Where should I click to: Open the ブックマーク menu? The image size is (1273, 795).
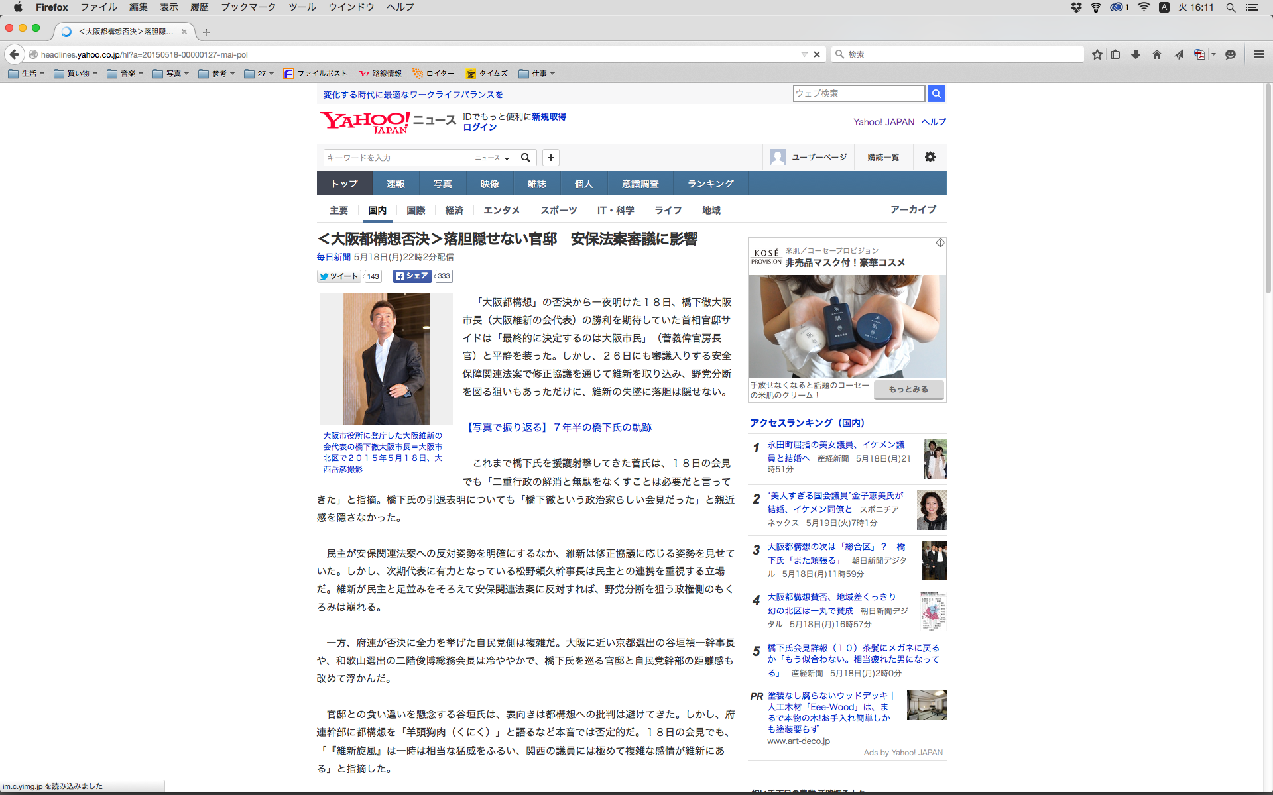coord(248,7)
